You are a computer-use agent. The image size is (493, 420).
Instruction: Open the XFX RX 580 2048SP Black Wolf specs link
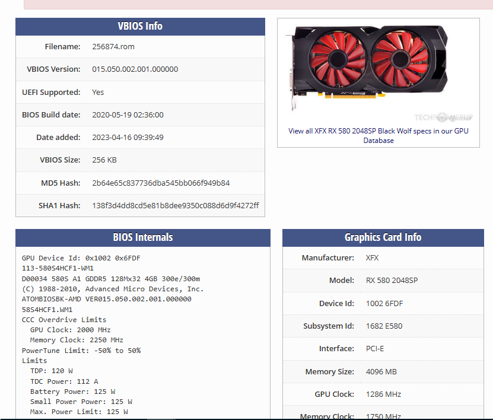(379, 135)
